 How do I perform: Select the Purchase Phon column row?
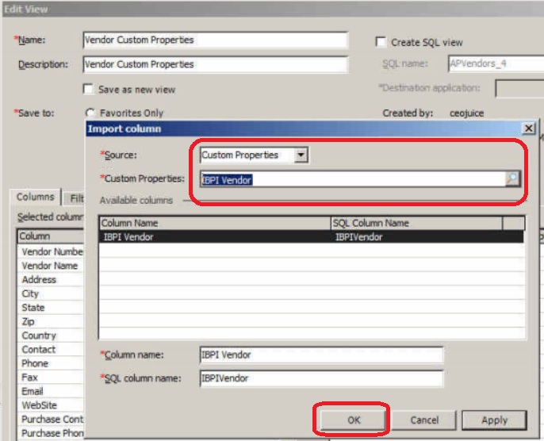51,433
